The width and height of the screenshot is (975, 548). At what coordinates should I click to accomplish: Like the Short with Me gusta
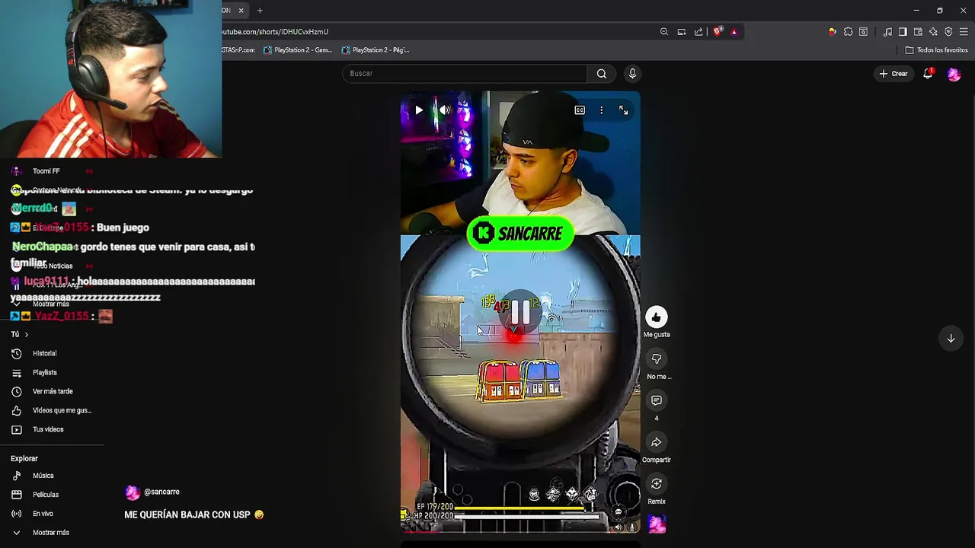pos(657,317)
